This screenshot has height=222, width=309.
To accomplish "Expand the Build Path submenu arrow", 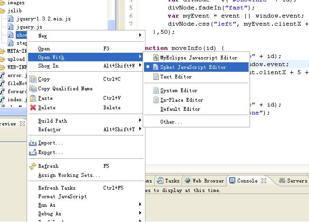I will (x=140, y=120).
